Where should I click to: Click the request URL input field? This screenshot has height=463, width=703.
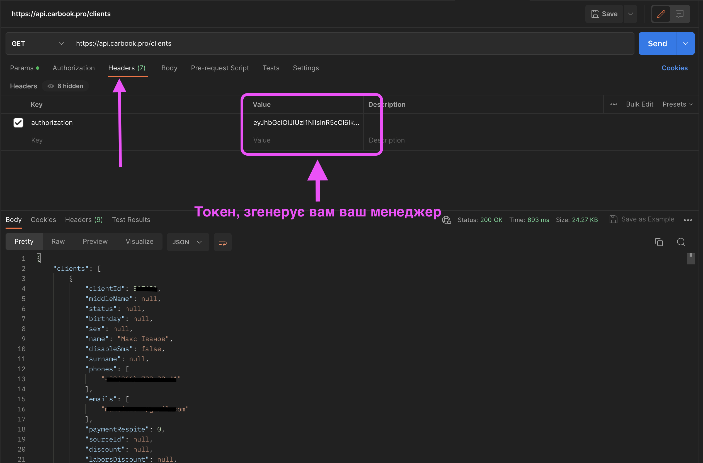pos(351,44)
